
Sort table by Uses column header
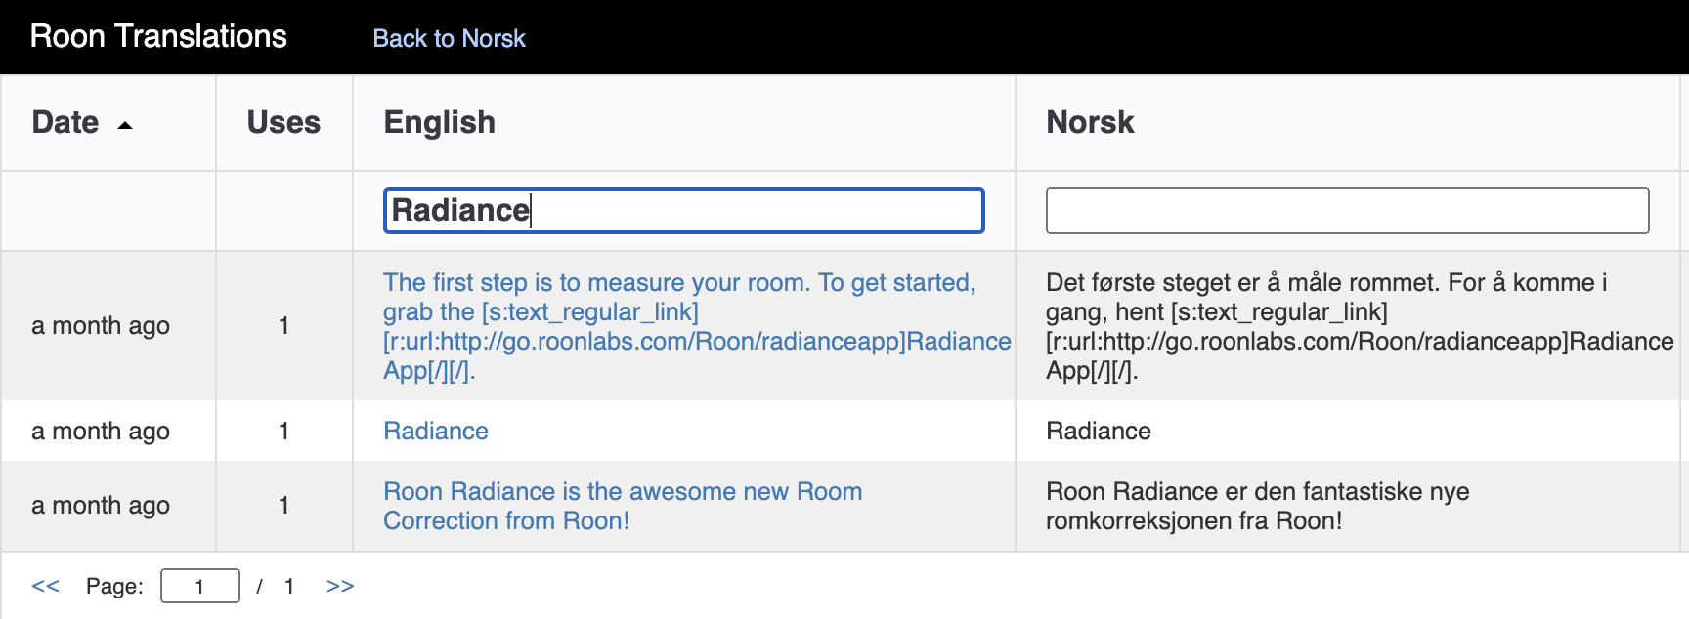[283, 122]
